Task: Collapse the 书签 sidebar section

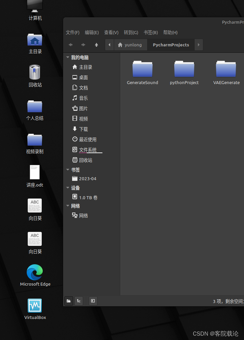Action: (68, 169)
